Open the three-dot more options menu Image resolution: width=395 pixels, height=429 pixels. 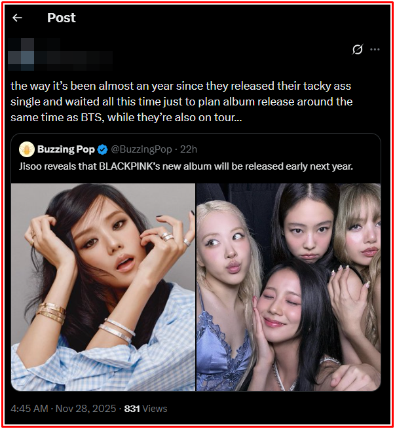pos(375,49)
